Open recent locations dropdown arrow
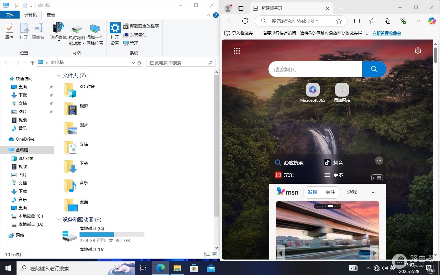Screen dimensions: 440x275 coord(25,63)
